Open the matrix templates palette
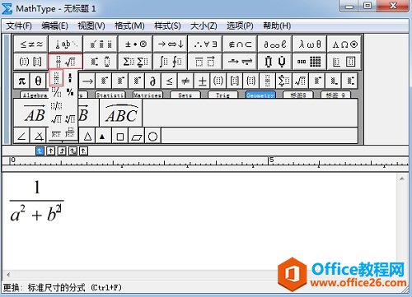412x297 pixels. (310, 62)
